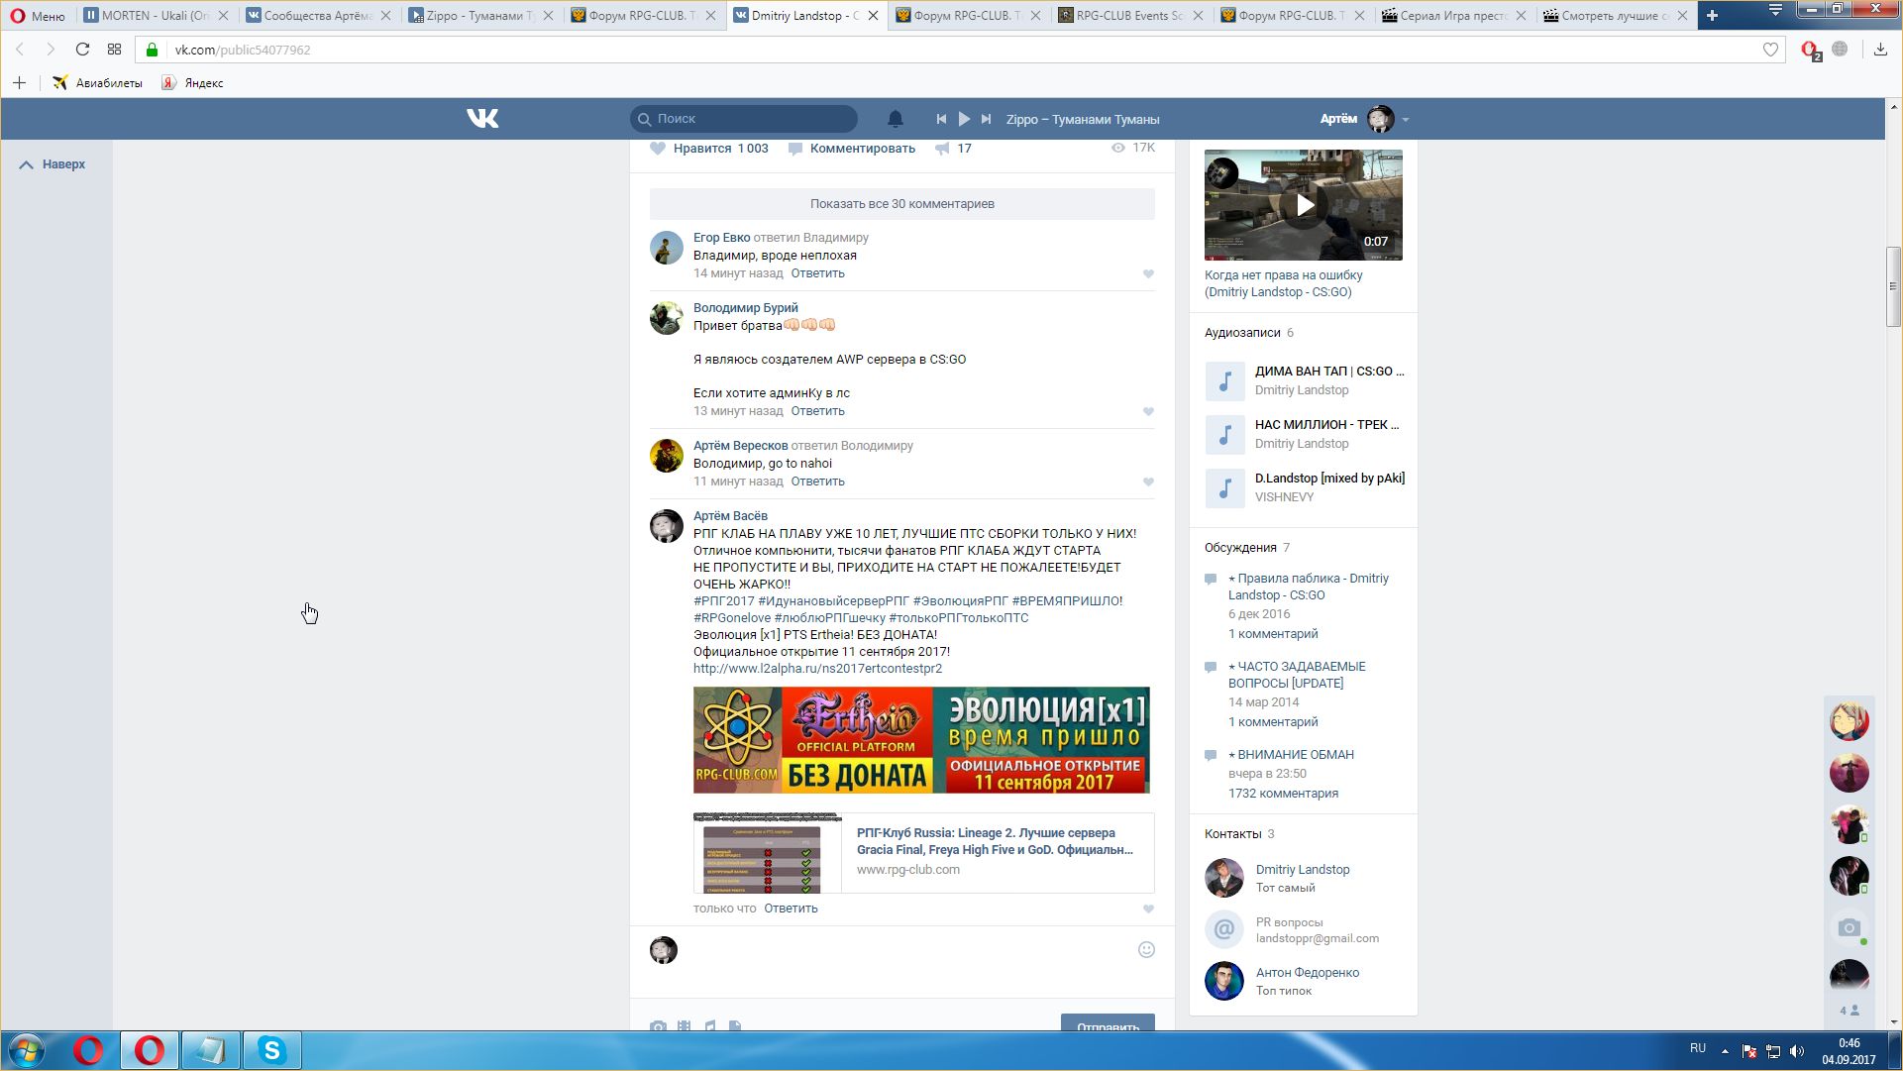Open Обсуждения section header

click(1240, 548)
